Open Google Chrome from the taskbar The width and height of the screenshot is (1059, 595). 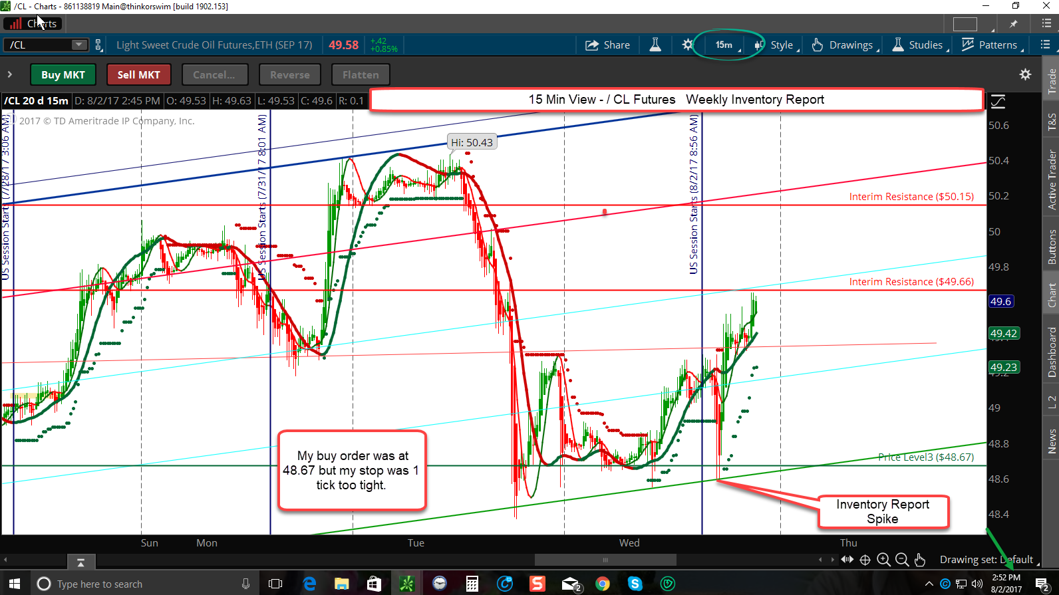point(603,584)
